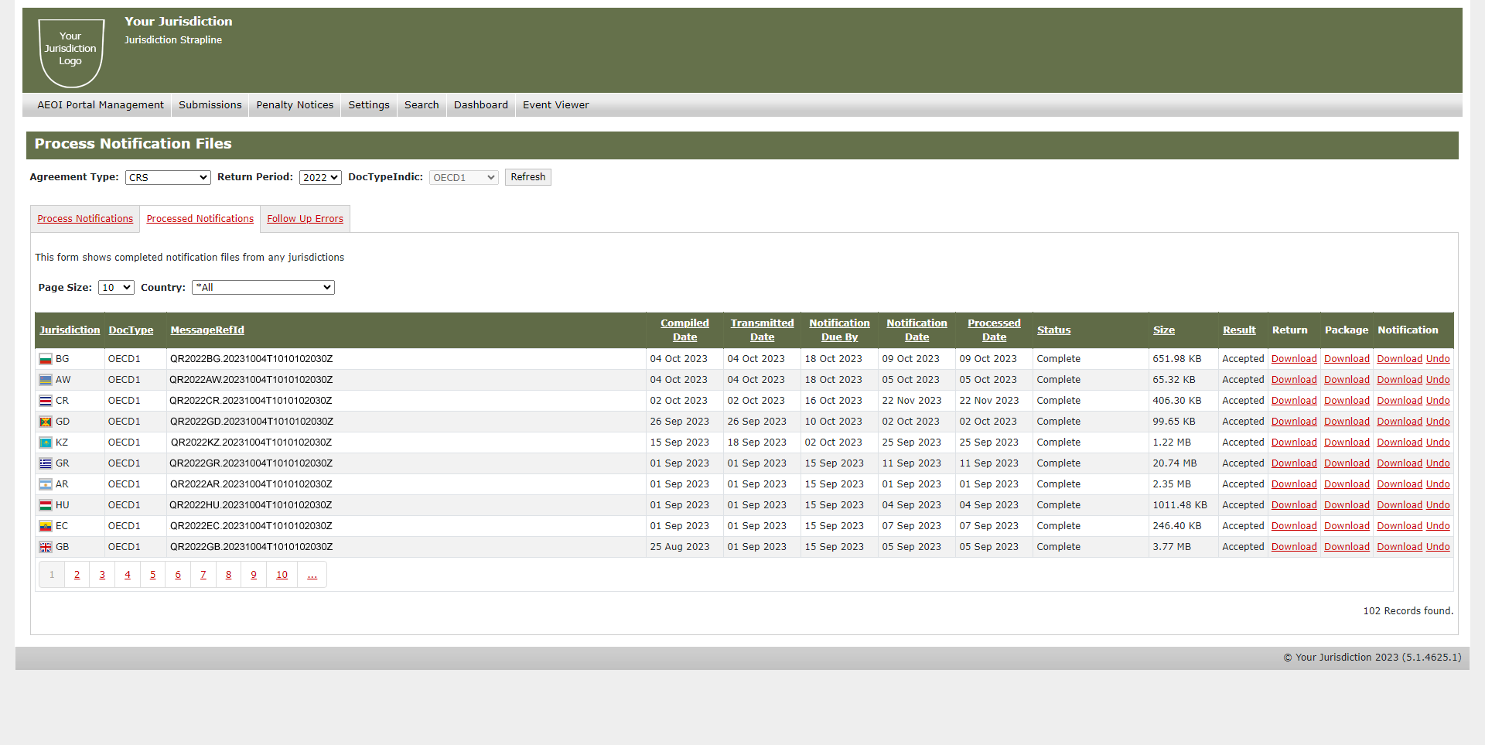Click the KZ flag icon

46,443
